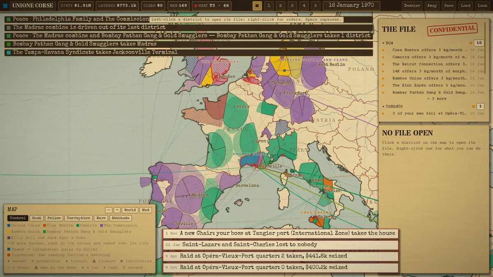Open the Cosa Nostra offer entry
This screenshot has width=493, height=277.
(x=433, y=50)
